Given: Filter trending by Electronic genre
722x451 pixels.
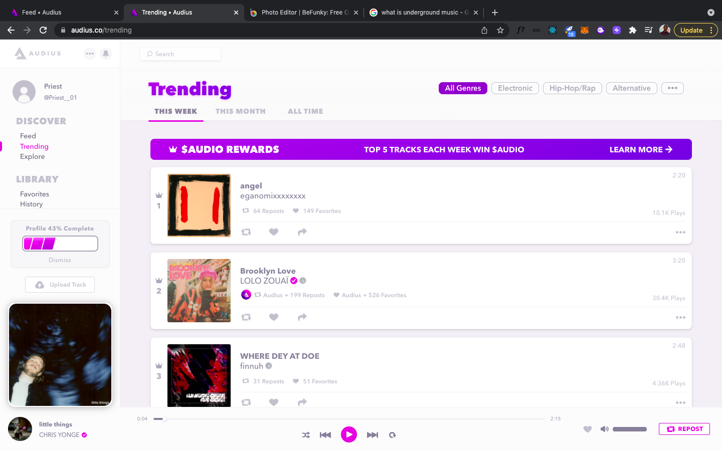Looking at the screenshot, I should click(515, 88).
